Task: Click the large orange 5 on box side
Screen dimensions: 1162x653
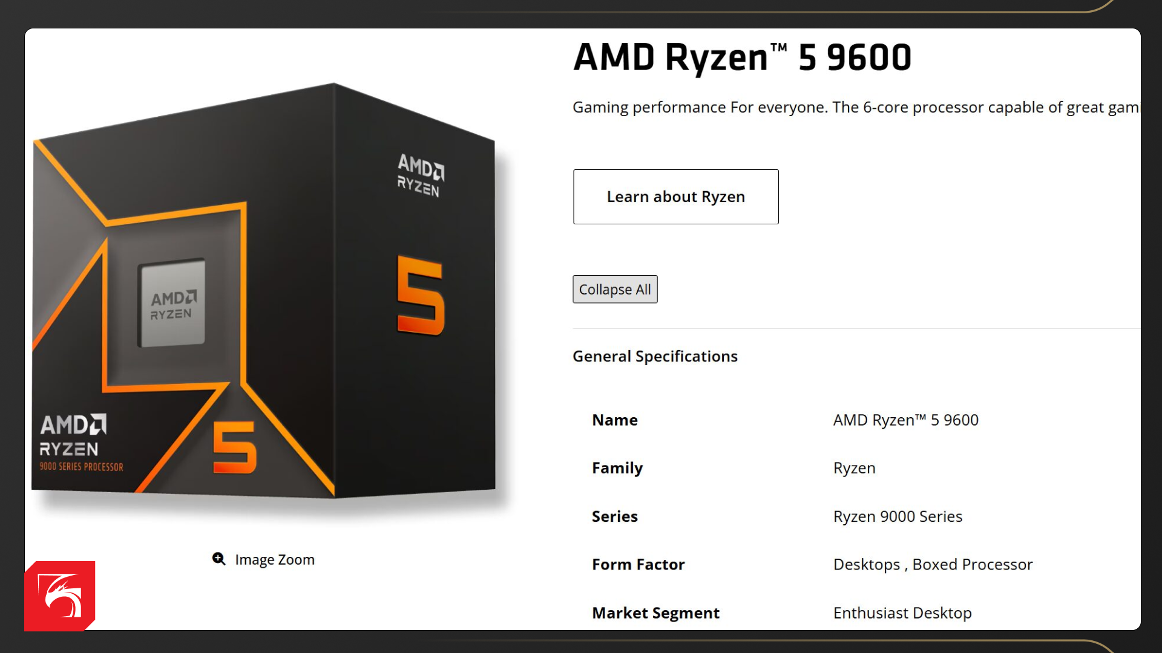Action: tap(421, 296)
